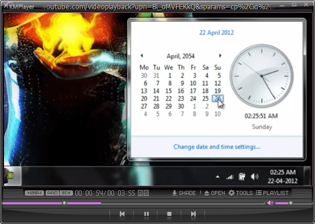Open Change date and time settings link
This screenshot has width=315, height=224.
pyautogui.click(x=217, y=147)
